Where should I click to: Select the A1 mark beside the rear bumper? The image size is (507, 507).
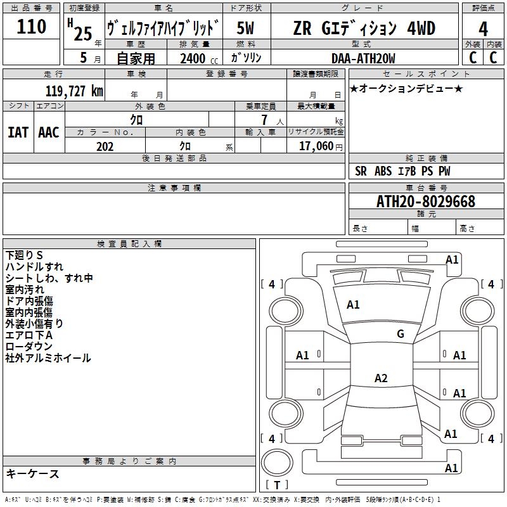[451, 468]
